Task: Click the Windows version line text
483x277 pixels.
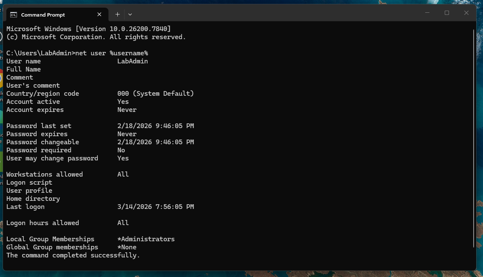Action: click(88, 29)
